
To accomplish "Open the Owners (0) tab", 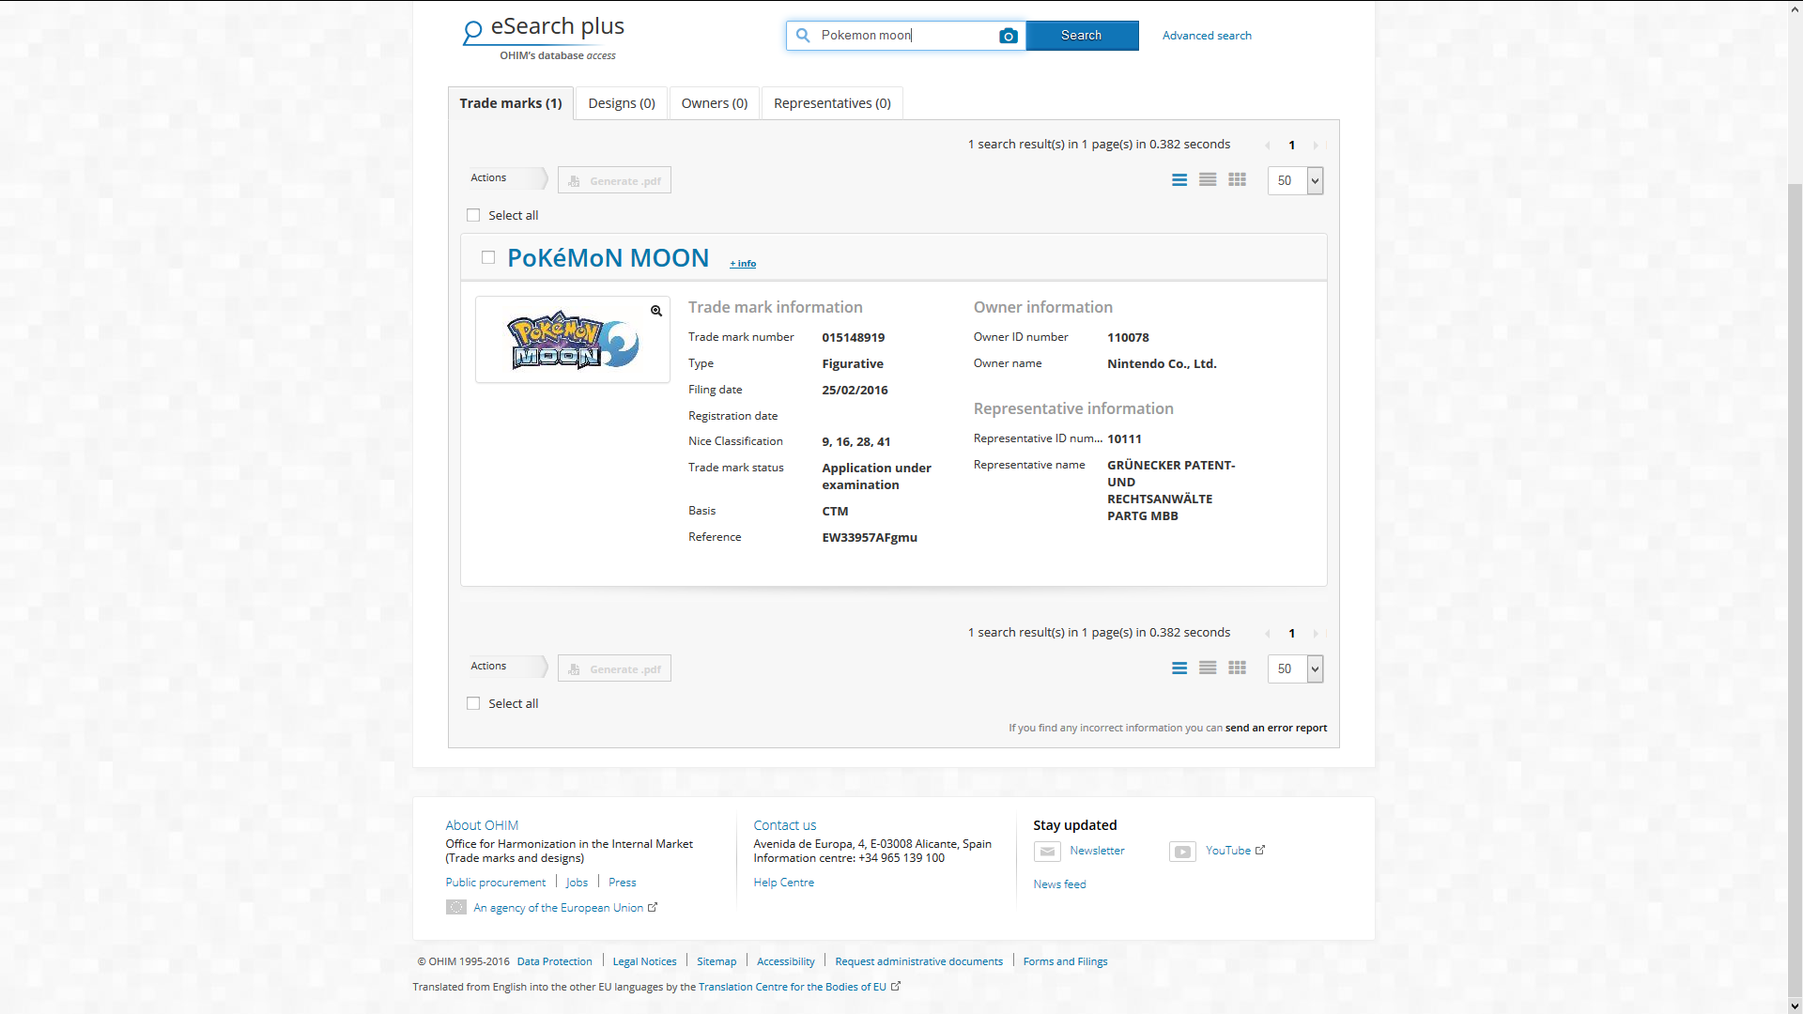I will click(714, 103).
